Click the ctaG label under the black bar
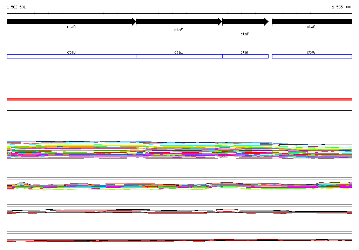Viewport: 359px width, 250px height. (311, 27)
